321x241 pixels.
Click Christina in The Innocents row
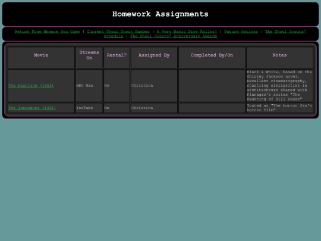pyautogui.click(x=154, y=108)
